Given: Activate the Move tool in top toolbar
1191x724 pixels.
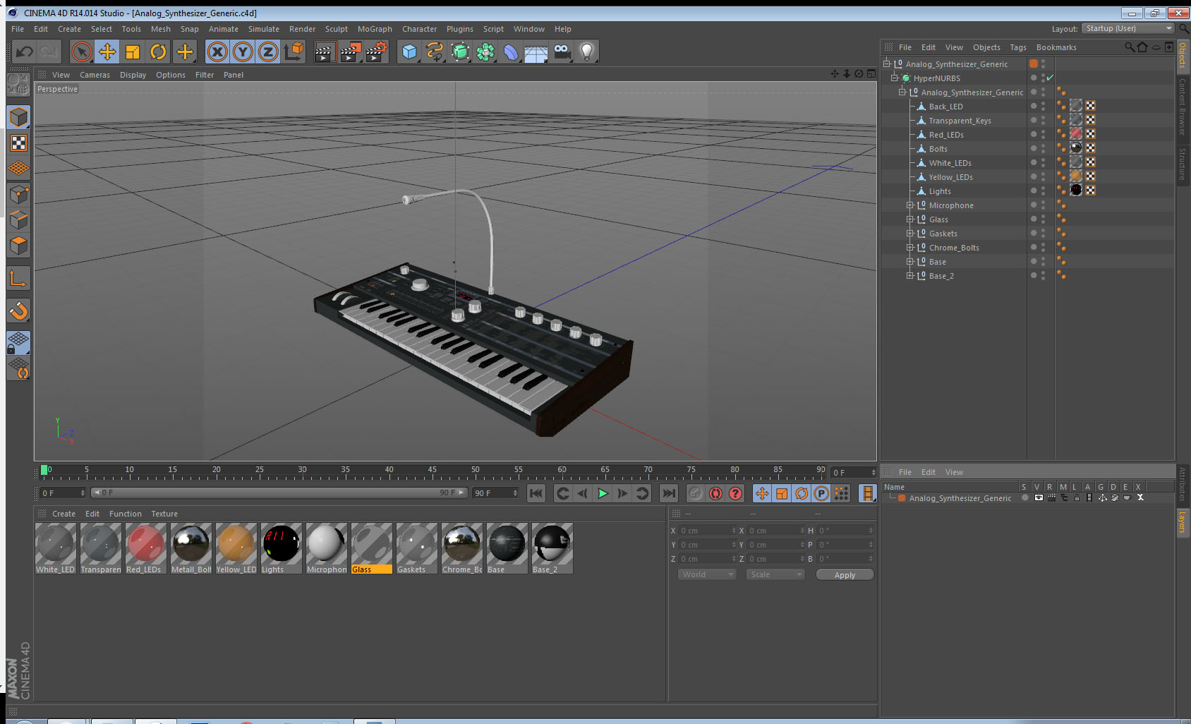Looking at the screenshot, I should tap(107, 52).
